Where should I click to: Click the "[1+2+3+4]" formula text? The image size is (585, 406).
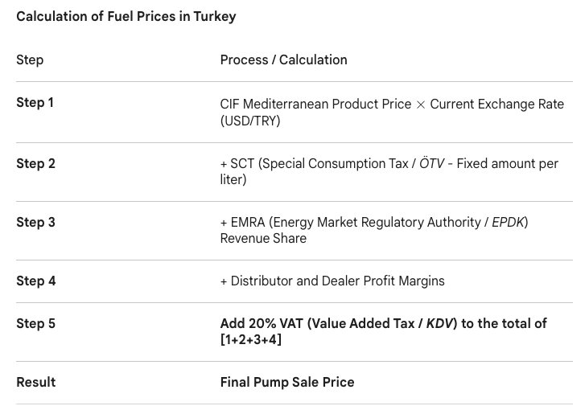251,340
